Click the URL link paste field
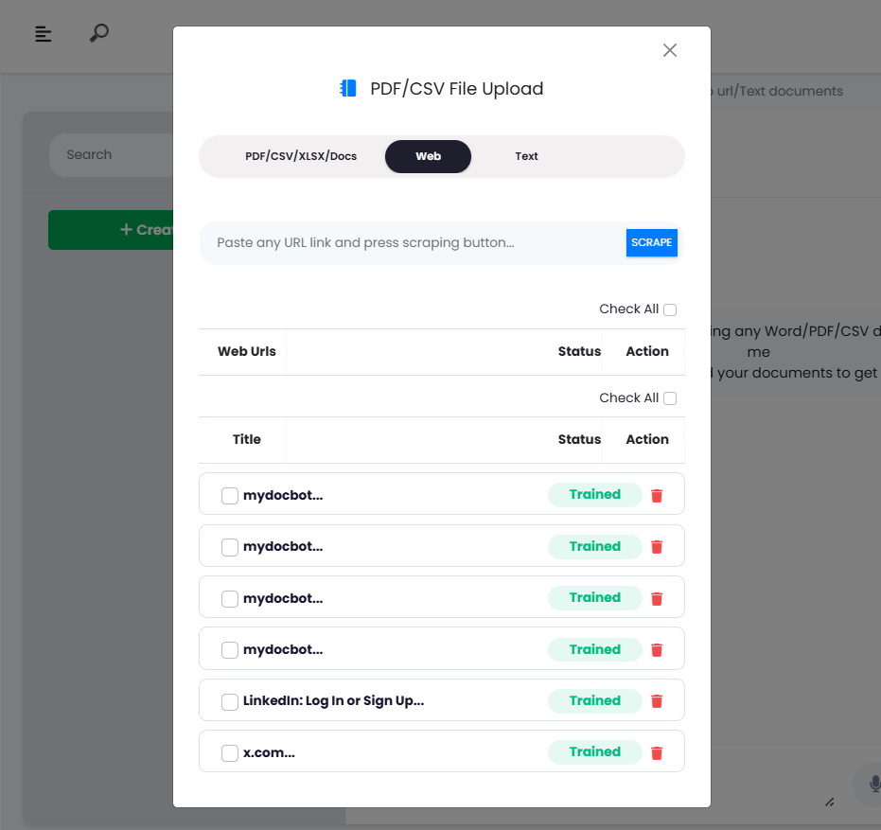 click(x=412, y=243)
